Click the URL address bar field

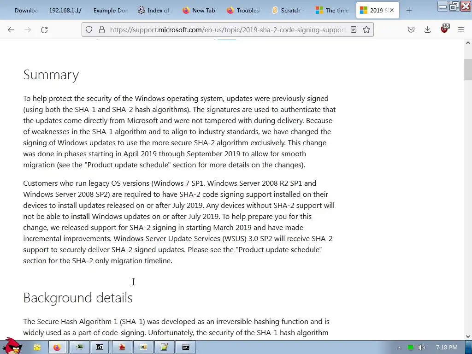pyautogui.click(x=227, y=29)
